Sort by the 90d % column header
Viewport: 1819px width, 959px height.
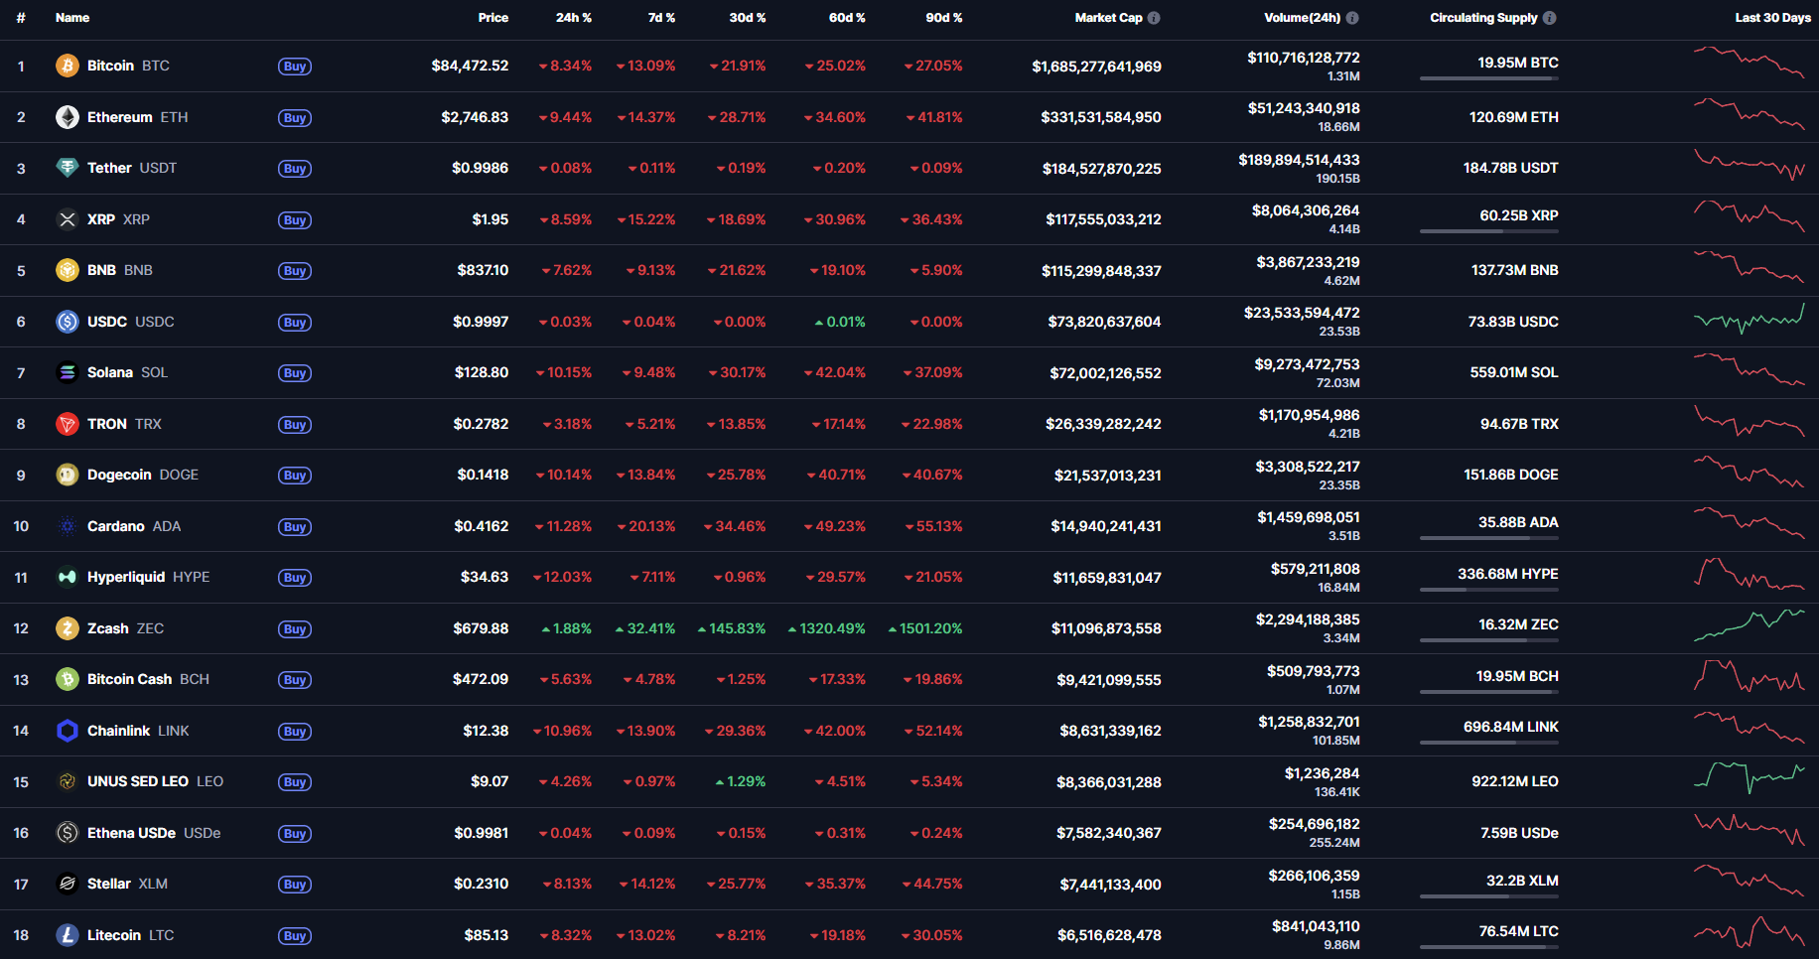pyautogui.click(x=944, y=18)
